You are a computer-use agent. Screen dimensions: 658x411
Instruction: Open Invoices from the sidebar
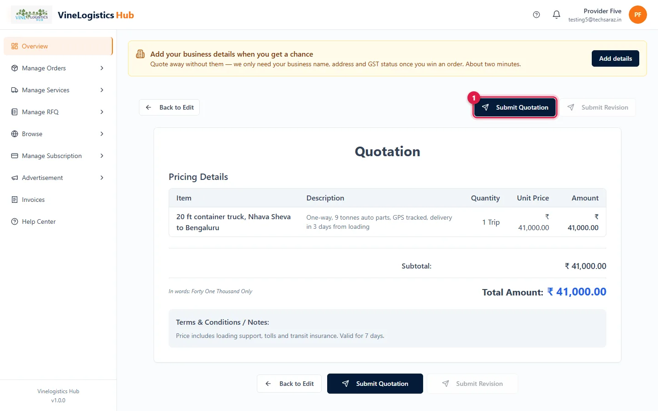(x=58, y=200)
